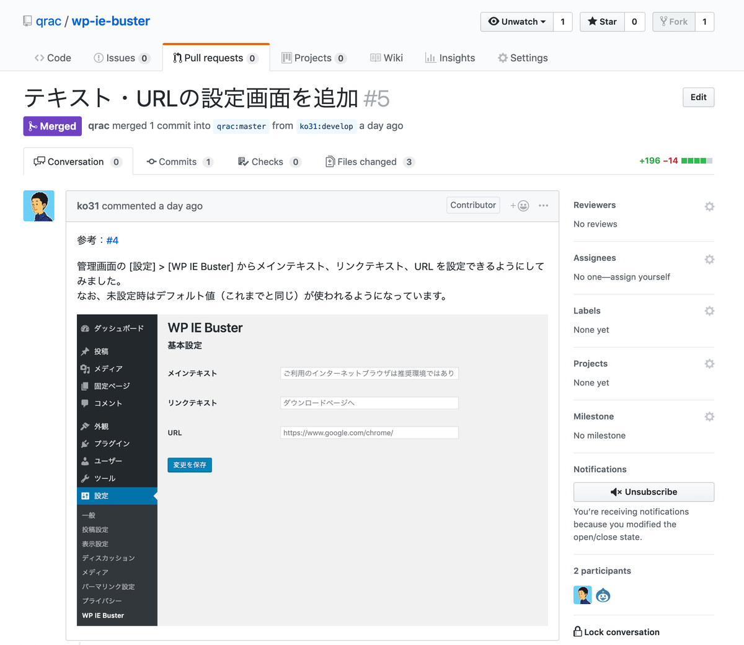
Task: Open the wp-ie-buster repository link
Action: (111, 21)
